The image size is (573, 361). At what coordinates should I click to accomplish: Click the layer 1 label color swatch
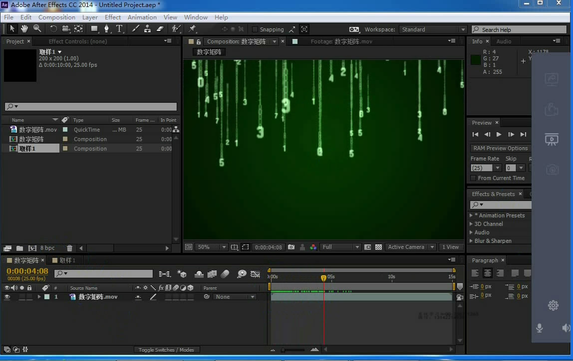pyautogui.click(x=47, y=297)
